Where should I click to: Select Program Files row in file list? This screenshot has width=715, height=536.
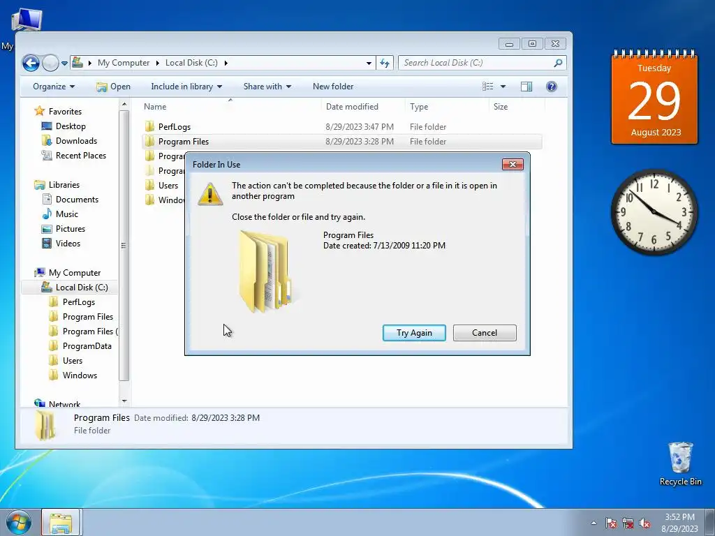[342, 142]
